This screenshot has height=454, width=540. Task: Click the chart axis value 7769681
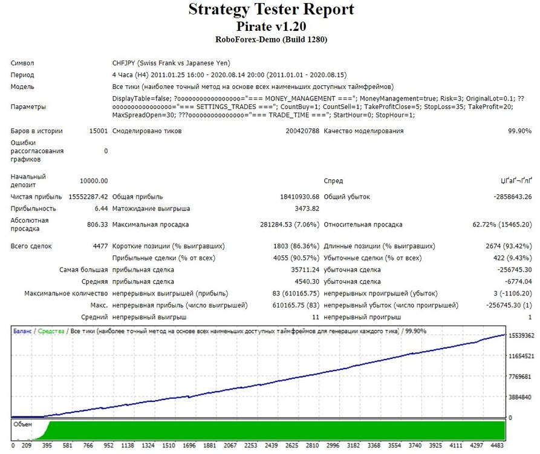[x=520, y=377]
